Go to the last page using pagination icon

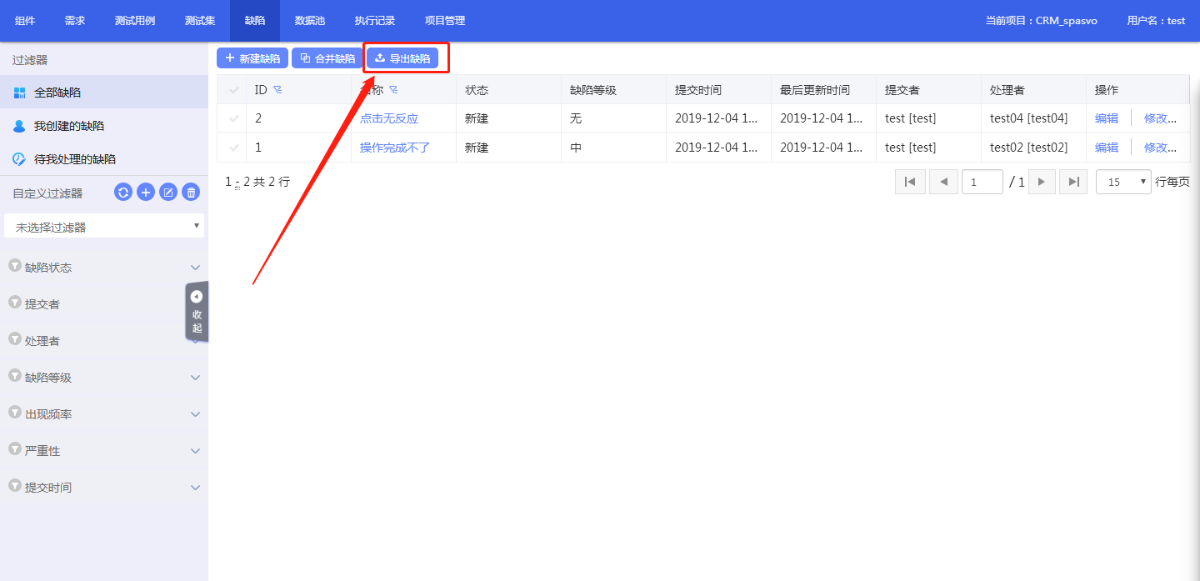[x=1073, y=182]
